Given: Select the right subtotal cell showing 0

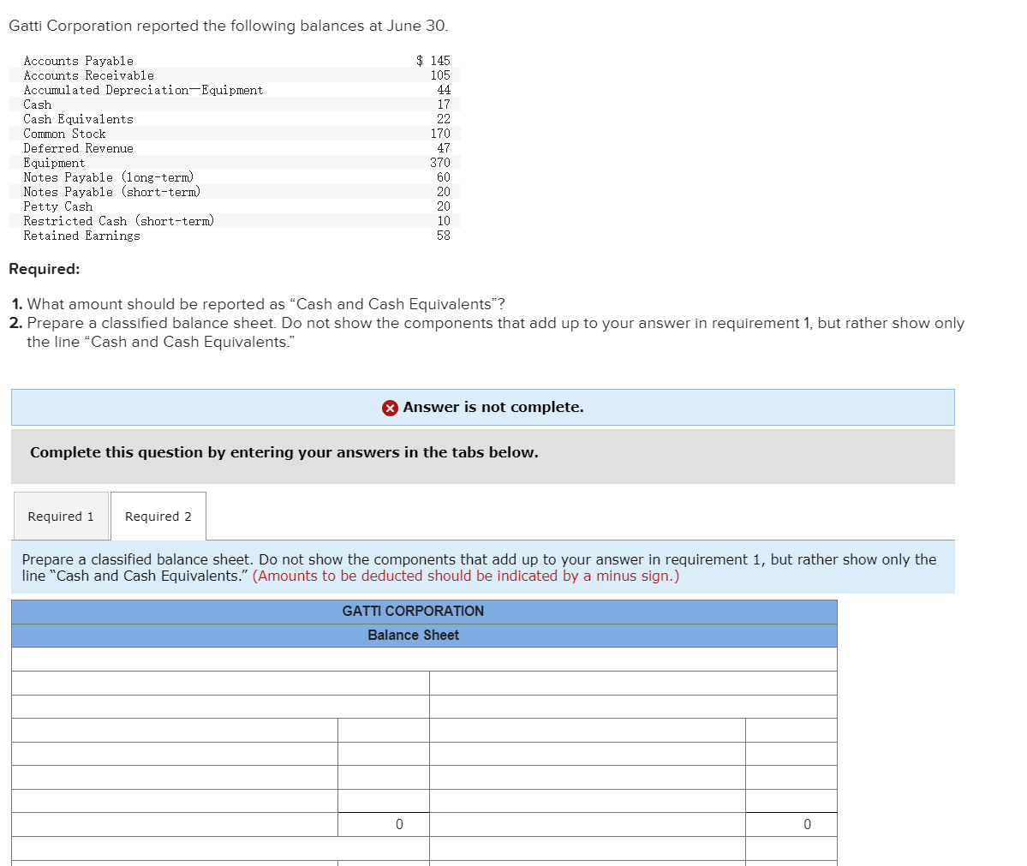Looking at the screenshot, I should 791,824.
